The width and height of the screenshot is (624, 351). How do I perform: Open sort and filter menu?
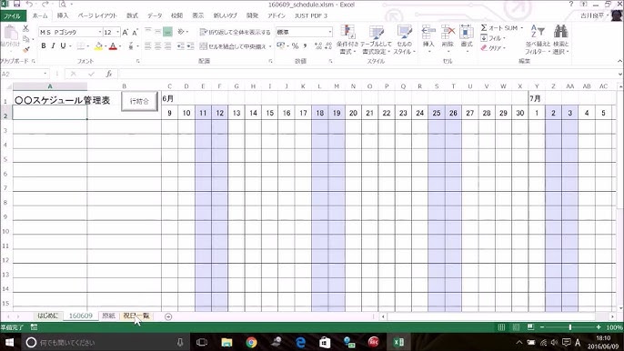(538, 40)
